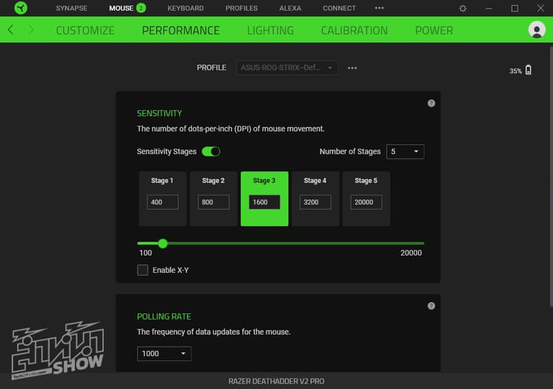Image resolution: width=553 pixels, height=389 pixels.
Task: Open the three-dot profile options menu
Action: coord(352,68)
